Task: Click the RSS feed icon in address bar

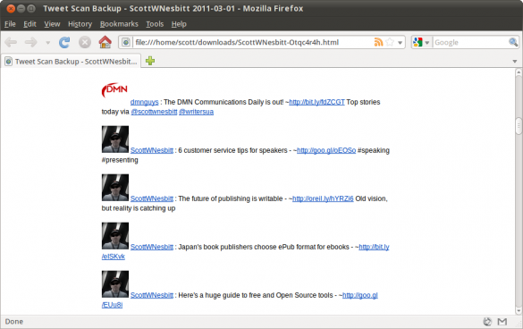Action: [378, 42]
